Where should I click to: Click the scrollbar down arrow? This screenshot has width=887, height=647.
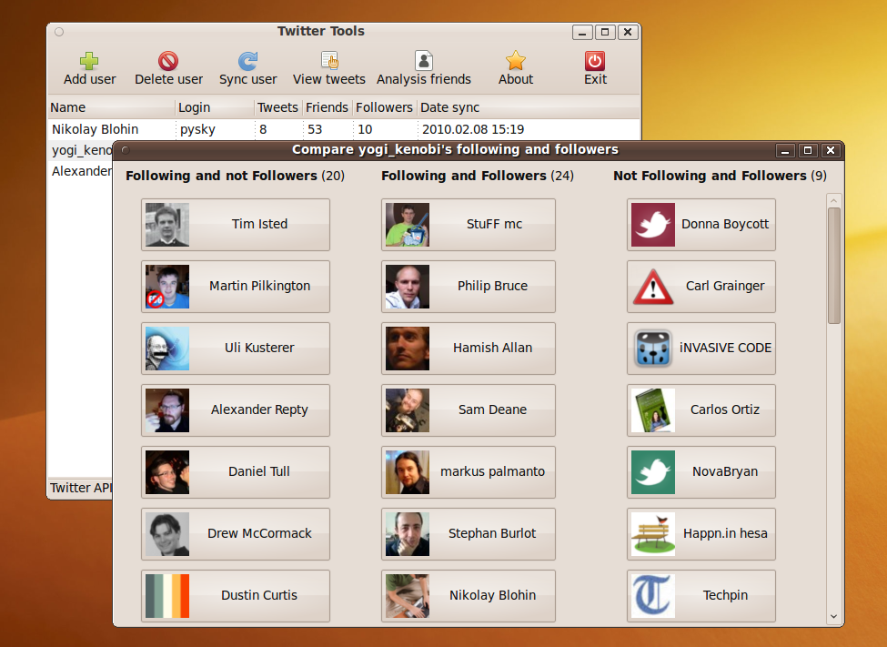pos(834,616)
